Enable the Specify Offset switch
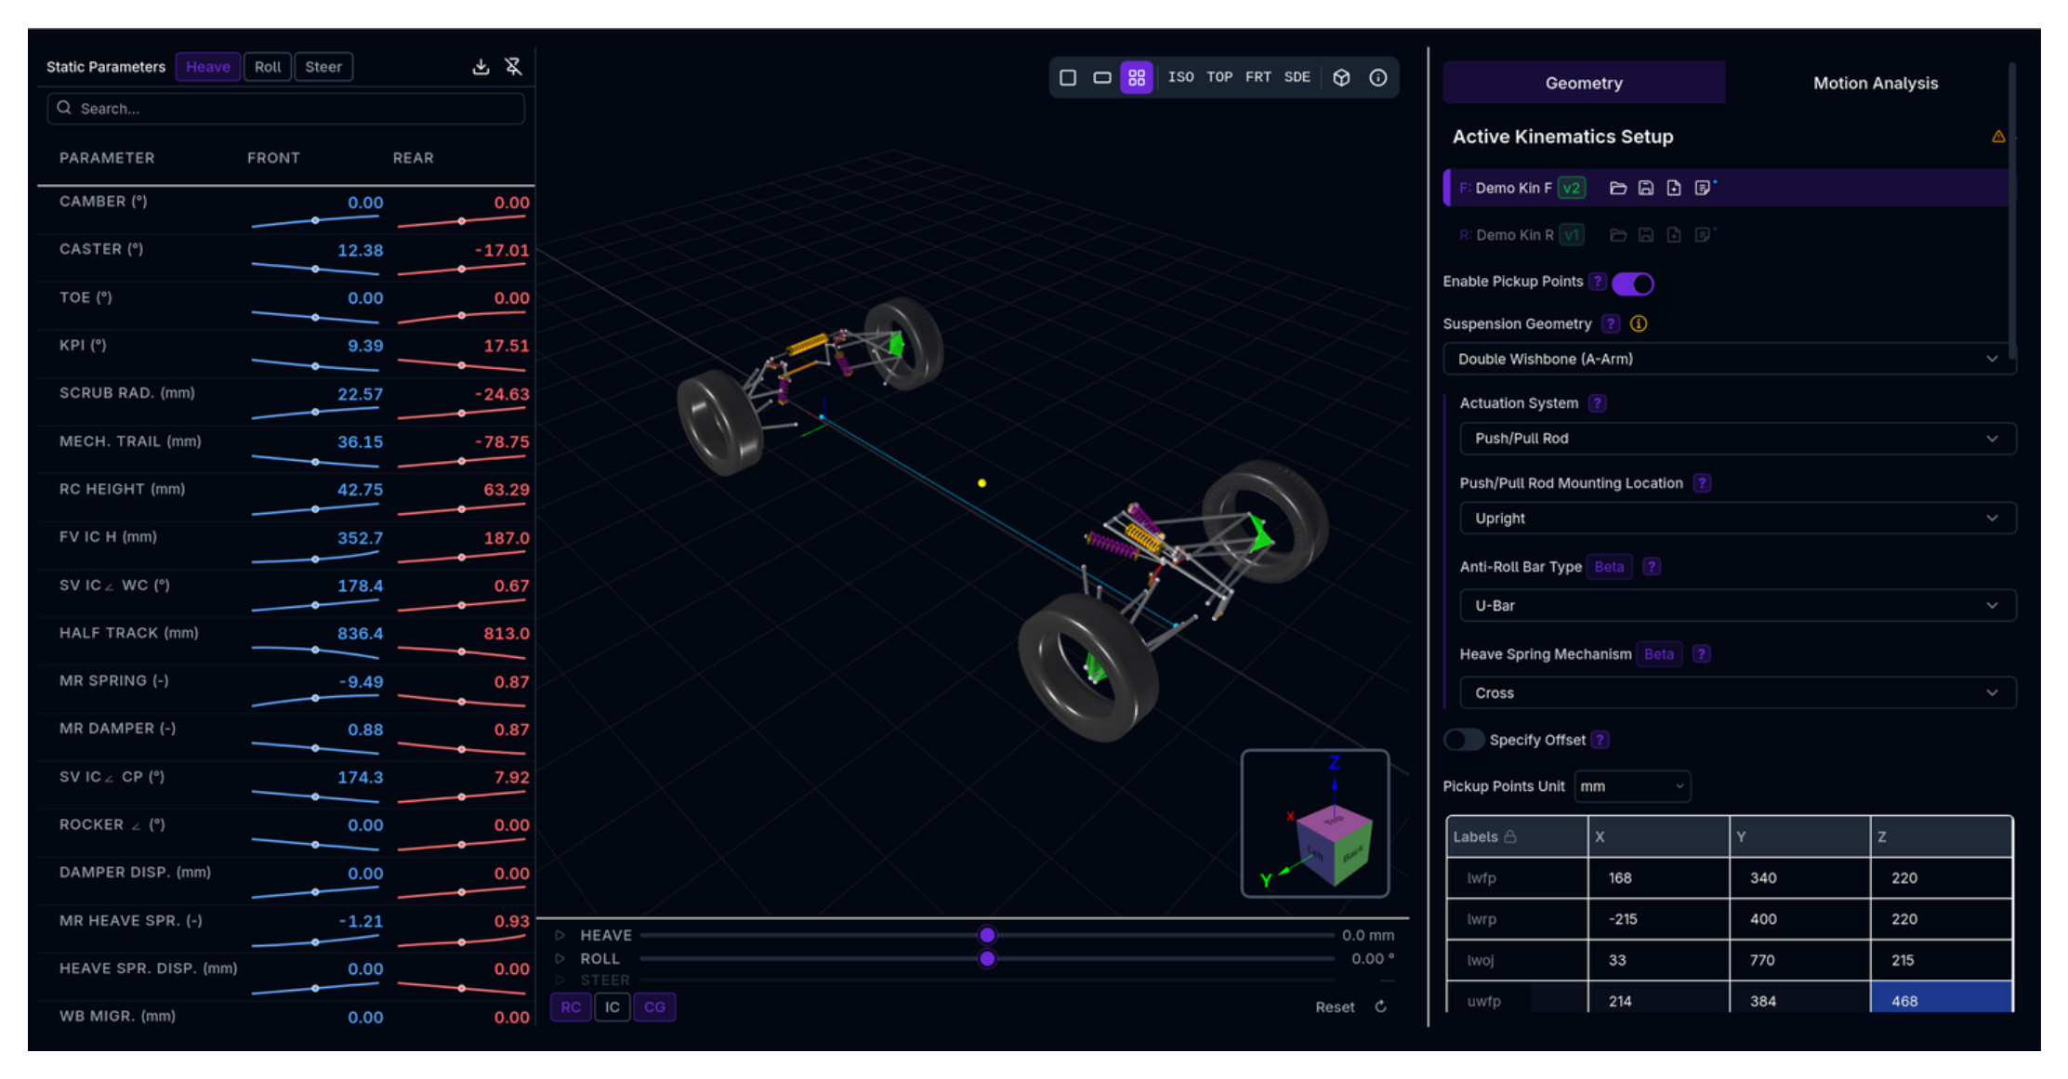2068x1079 pixels. click(x=1464, y=740)
